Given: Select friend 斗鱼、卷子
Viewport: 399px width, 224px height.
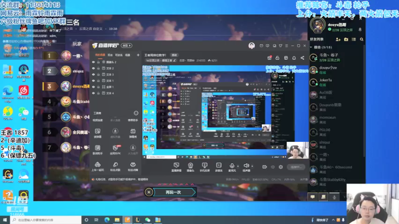Looking at the screenshot, I should click(x=336, y=57).
